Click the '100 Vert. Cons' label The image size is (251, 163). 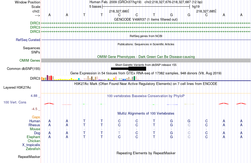15,102
